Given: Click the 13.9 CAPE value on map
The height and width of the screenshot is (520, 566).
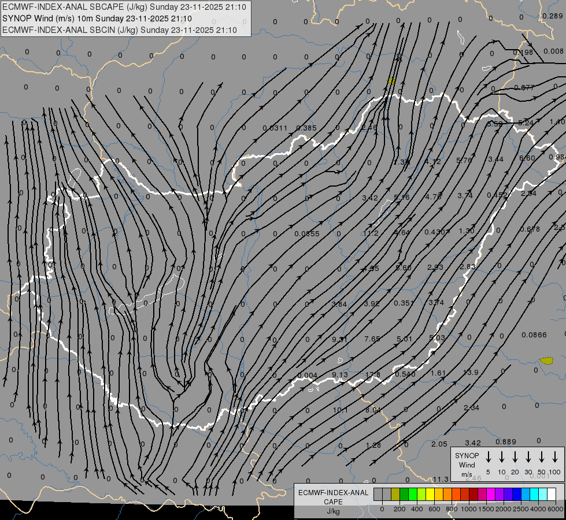Looking at the screenshot, I should click(471, 373).
